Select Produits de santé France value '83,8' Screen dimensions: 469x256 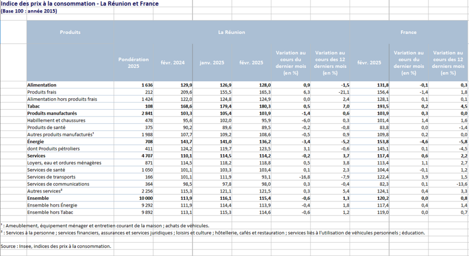click(384, 128)
